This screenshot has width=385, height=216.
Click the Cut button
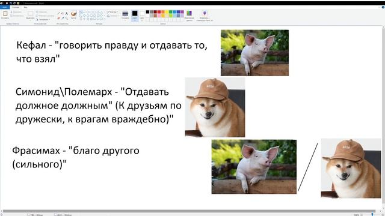tap(16, 12)
